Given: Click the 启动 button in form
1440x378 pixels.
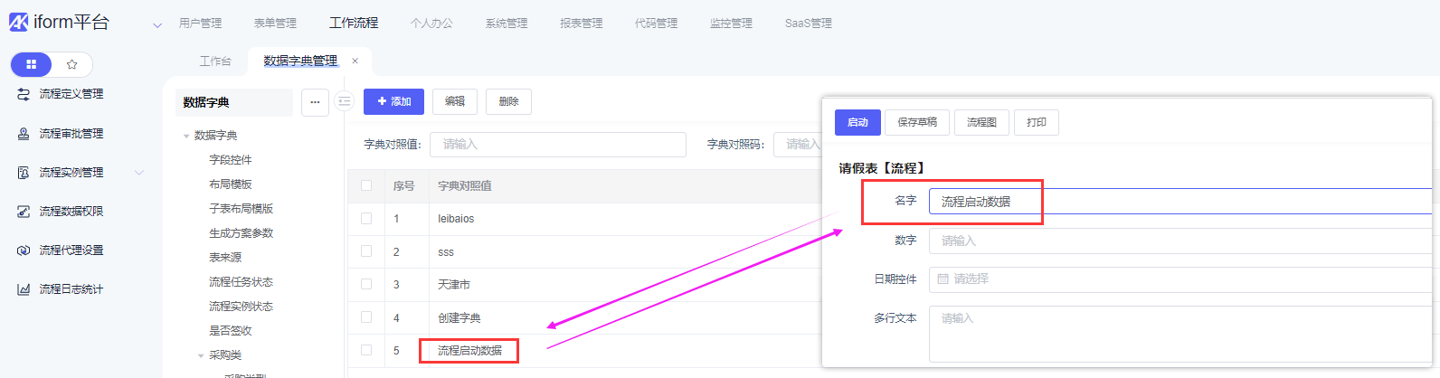Looking at the screenshot, I should 857,122.
